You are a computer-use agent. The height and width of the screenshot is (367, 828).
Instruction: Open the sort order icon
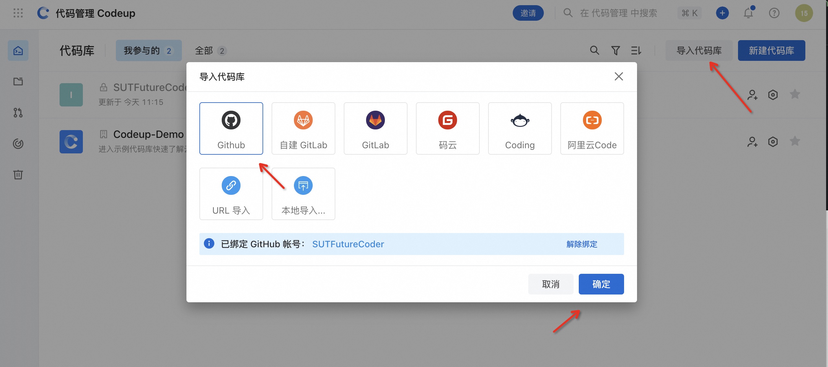pyautogui.click(x=636, y=50)
